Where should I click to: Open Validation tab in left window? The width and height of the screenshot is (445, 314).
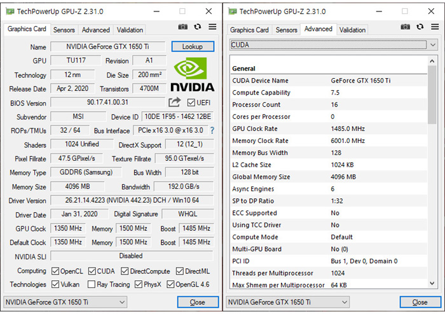130,30
